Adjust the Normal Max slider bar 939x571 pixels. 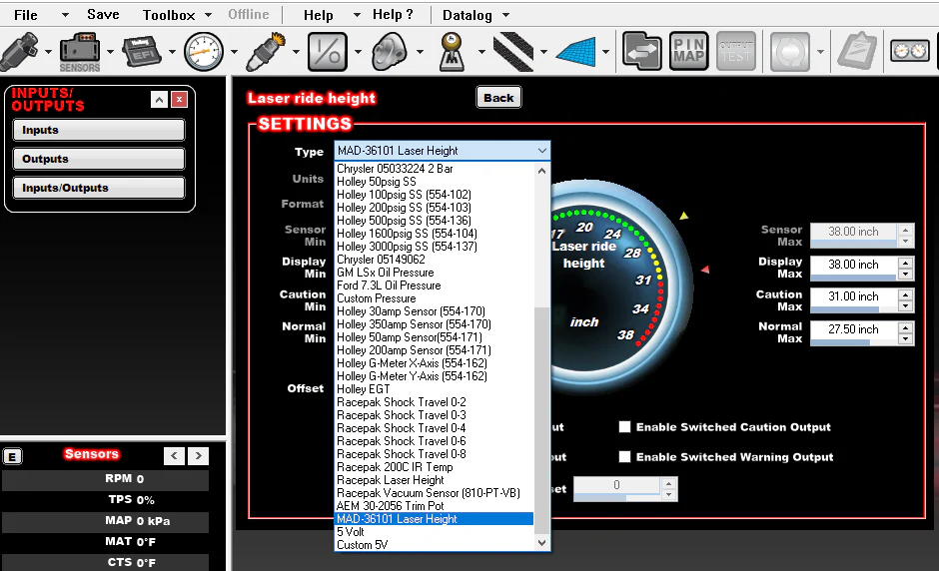853,342
